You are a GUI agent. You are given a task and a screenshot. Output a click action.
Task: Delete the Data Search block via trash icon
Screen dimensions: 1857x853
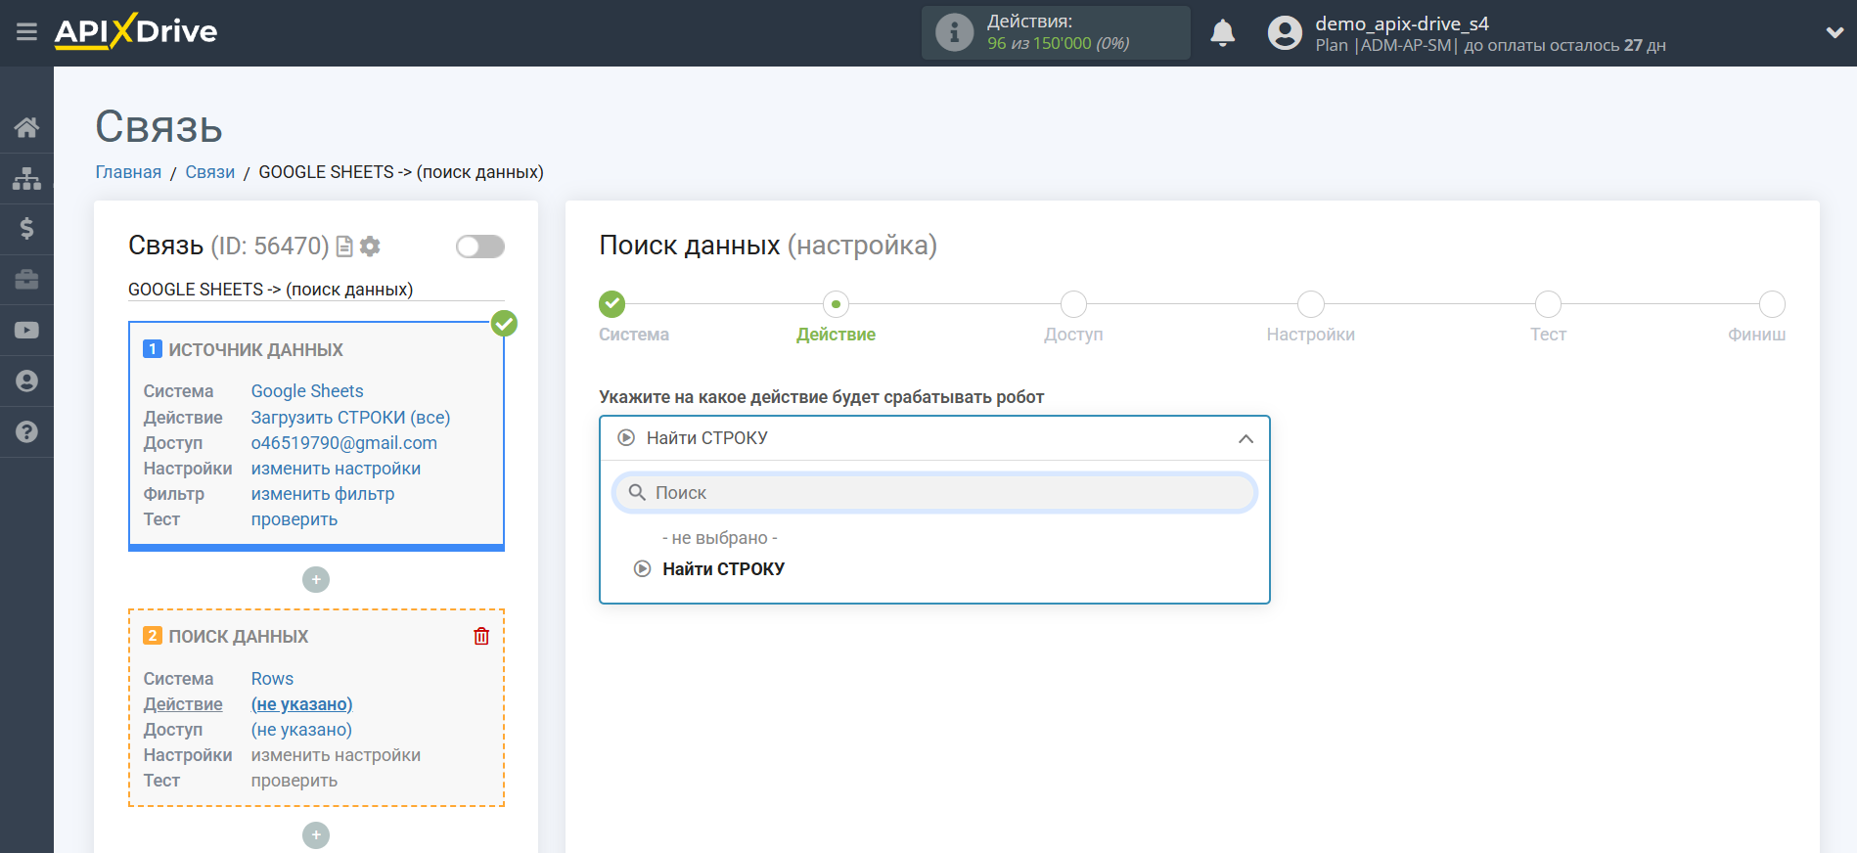(481, 636)
